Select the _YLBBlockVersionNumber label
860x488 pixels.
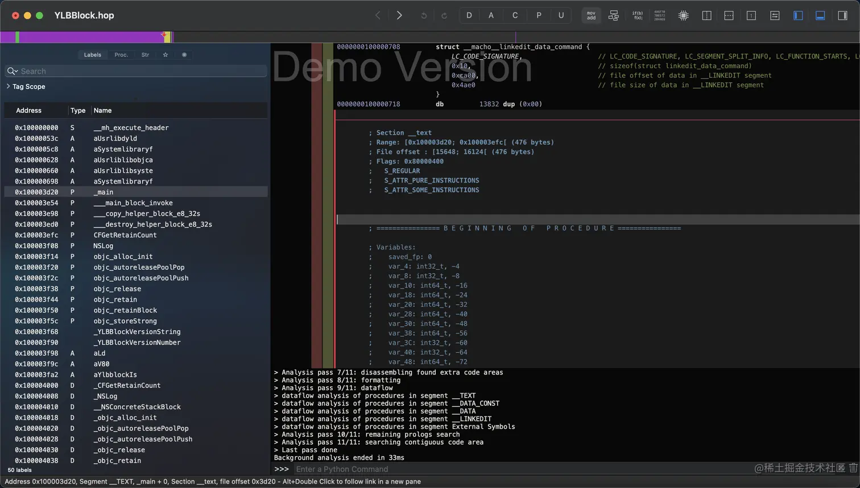point(136,343)
